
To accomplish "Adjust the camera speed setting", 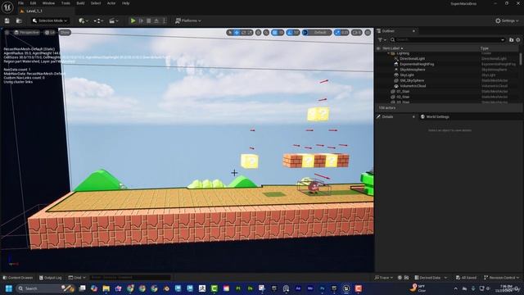I will pyautogui.click(x=357, y=33).
